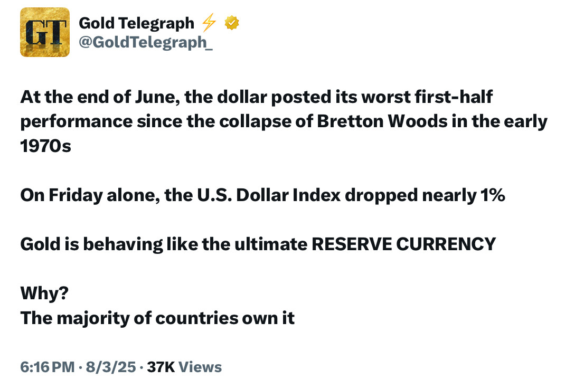Click the lightning bolt emoji icon
Viewport: 565px width, 389px height.
coord(210,23)
